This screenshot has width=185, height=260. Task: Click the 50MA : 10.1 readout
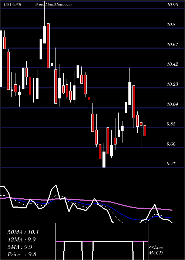click(23, 232)
